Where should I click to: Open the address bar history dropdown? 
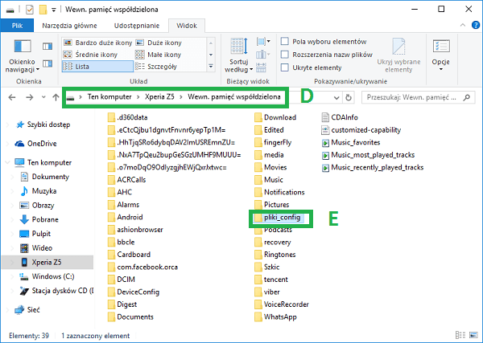click(336, 98)
